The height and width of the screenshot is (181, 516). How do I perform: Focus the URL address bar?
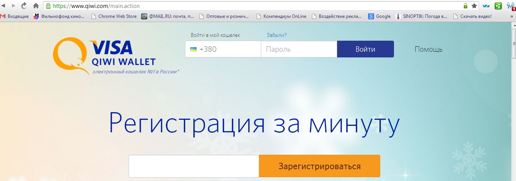[x=252, y=6]
